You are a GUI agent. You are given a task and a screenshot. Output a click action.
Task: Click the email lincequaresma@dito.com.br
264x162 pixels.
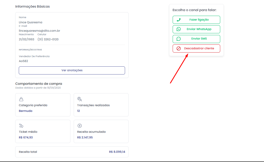coord(39,31)
